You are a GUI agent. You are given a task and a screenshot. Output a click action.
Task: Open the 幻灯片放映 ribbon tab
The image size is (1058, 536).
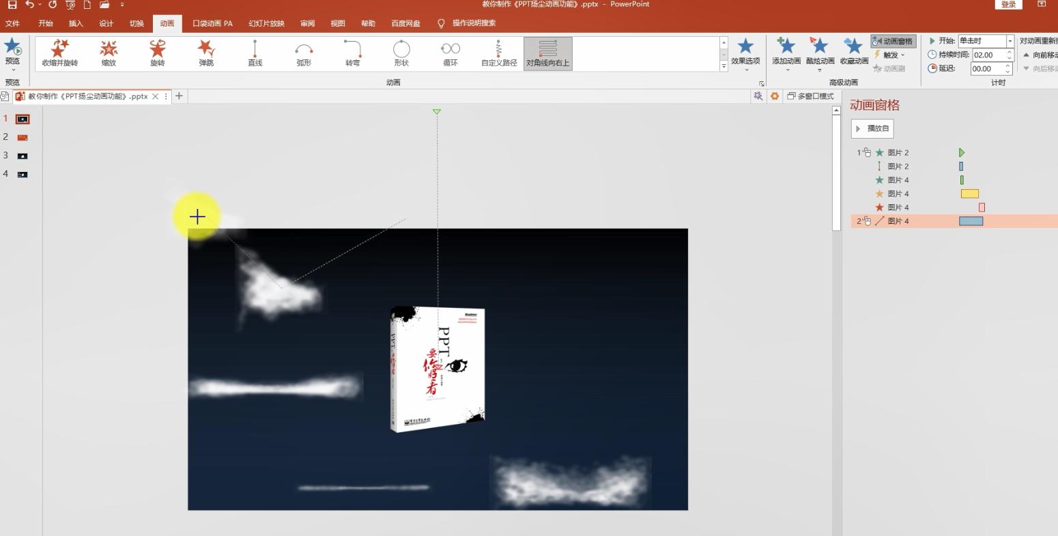(266, 23)
